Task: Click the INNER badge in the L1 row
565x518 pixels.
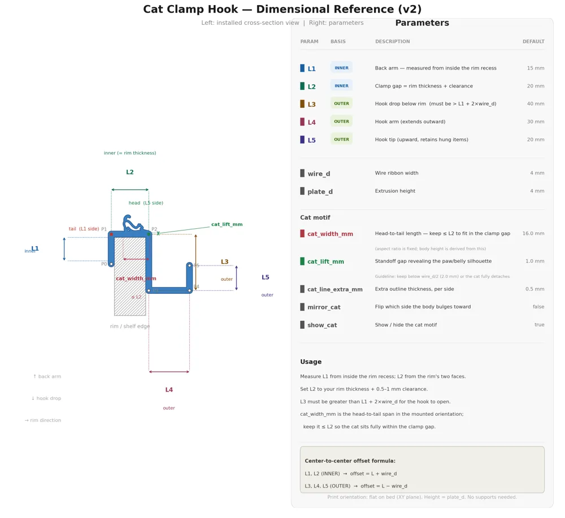Action: click(x=341, y=68)
